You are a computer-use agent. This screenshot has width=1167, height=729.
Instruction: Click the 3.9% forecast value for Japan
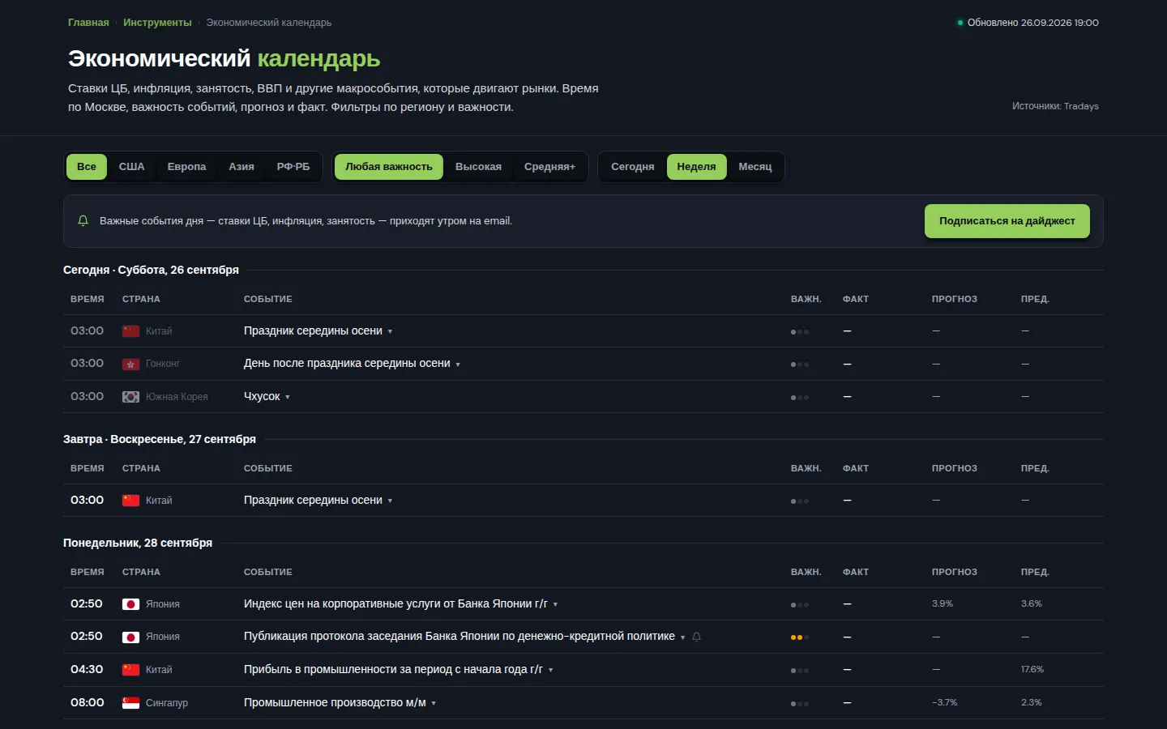point(943,604)
